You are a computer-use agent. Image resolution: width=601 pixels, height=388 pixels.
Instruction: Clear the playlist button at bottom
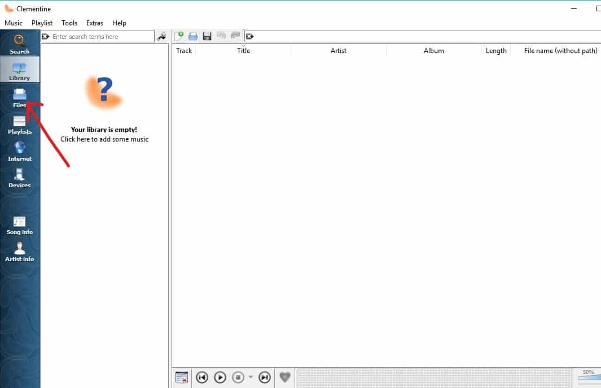point(182,377)
